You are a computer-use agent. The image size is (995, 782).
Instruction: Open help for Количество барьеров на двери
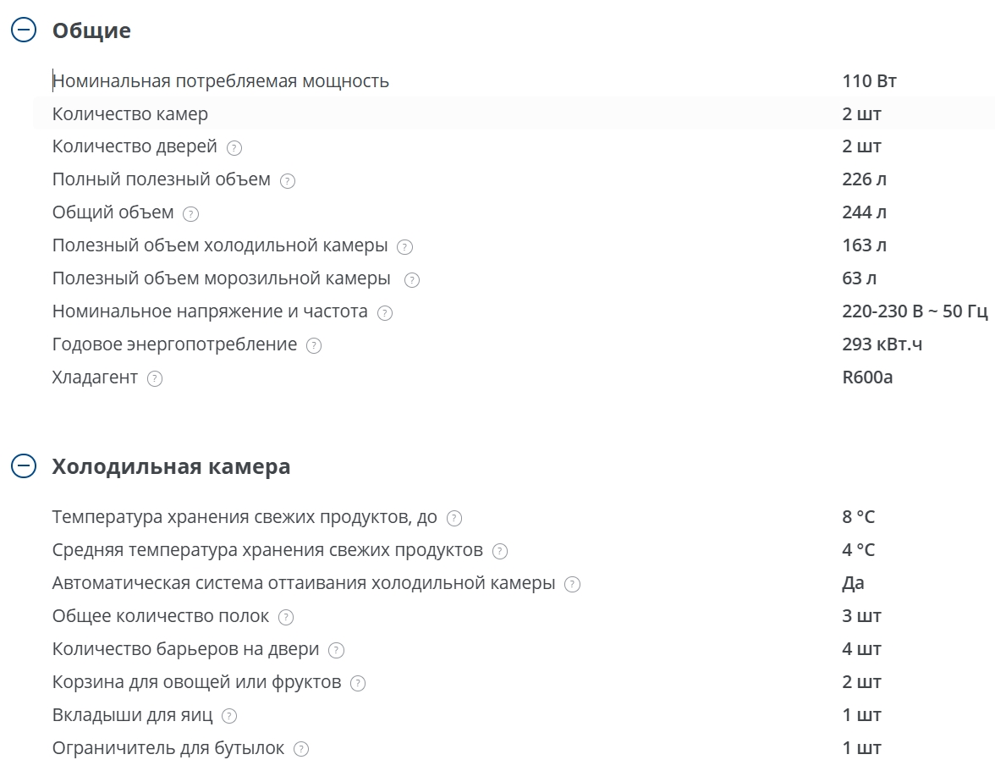point(337,651)
